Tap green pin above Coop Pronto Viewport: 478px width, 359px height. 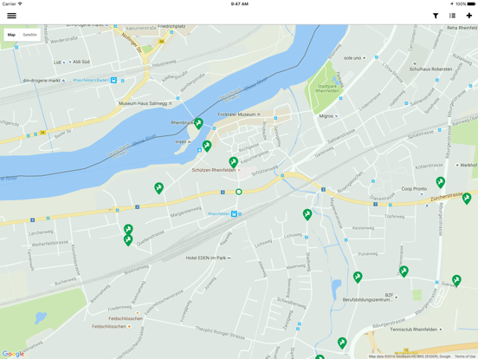(440, 182)
